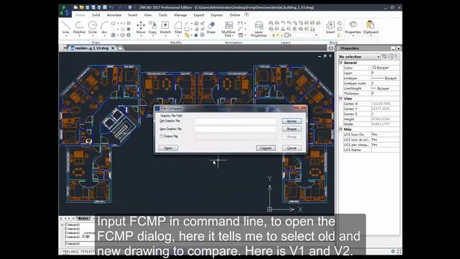Expand the Multiline Text dropdown arrow
This screenshot has width=460, height=259.
point(233,36)
